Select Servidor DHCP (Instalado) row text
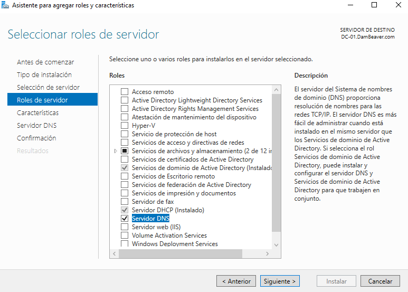 pos(168,210)
